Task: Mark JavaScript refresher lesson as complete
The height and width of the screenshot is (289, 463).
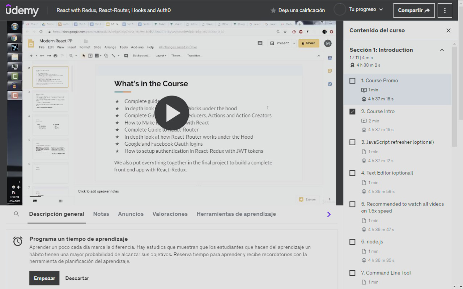Action: [x=352, y=142]
